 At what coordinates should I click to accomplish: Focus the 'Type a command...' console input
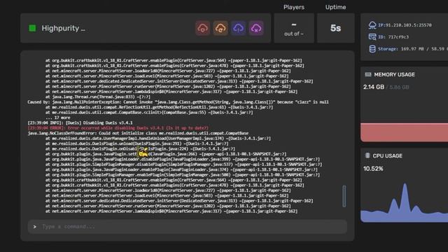coord(188,227)
